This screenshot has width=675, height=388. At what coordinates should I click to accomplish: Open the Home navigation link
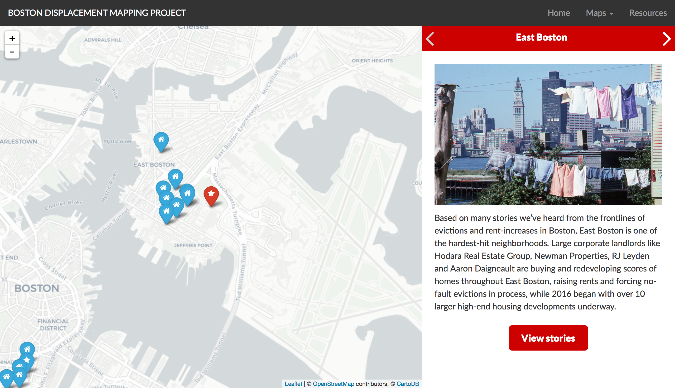(558, 13)
